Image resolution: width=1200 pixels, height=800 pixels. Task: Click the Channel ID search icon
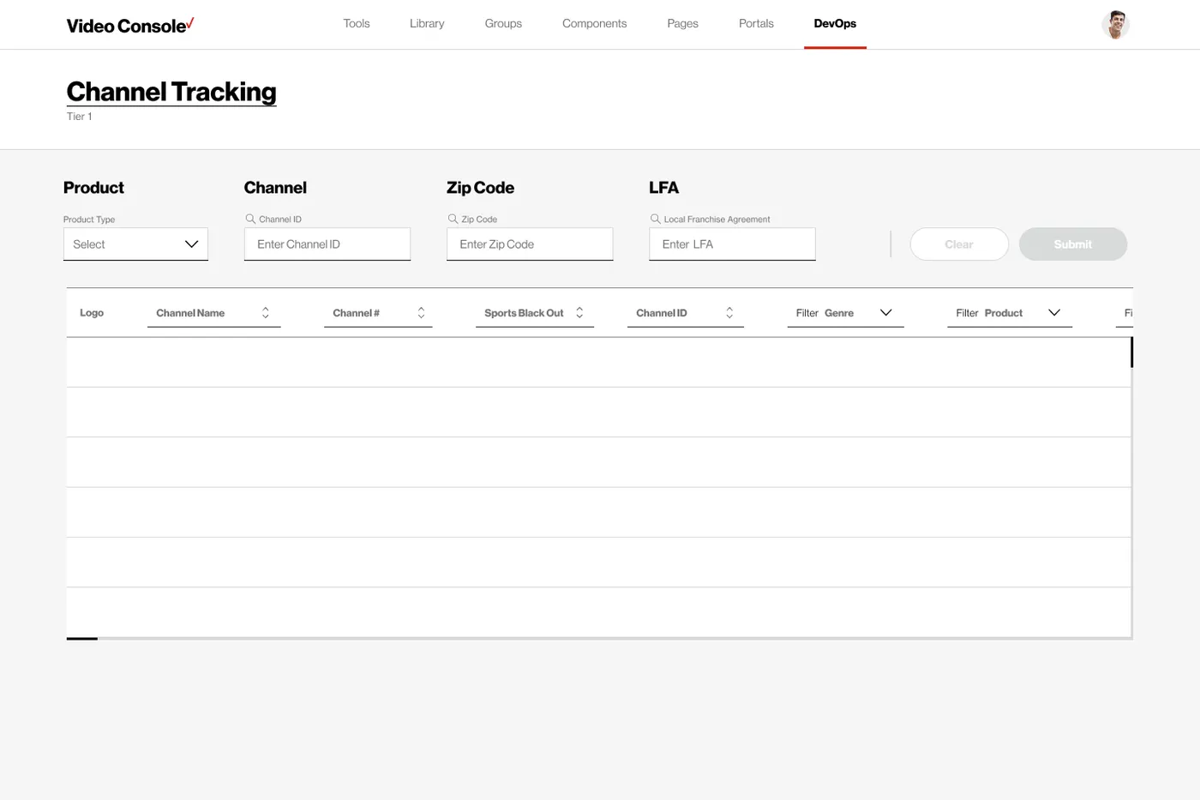[250, 219]
